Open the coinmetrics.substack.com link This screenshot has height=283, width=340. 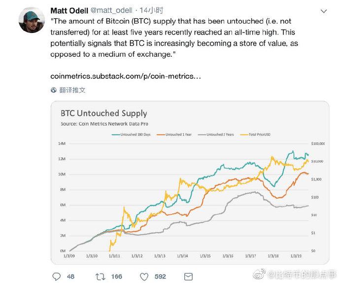coord(125,76)
